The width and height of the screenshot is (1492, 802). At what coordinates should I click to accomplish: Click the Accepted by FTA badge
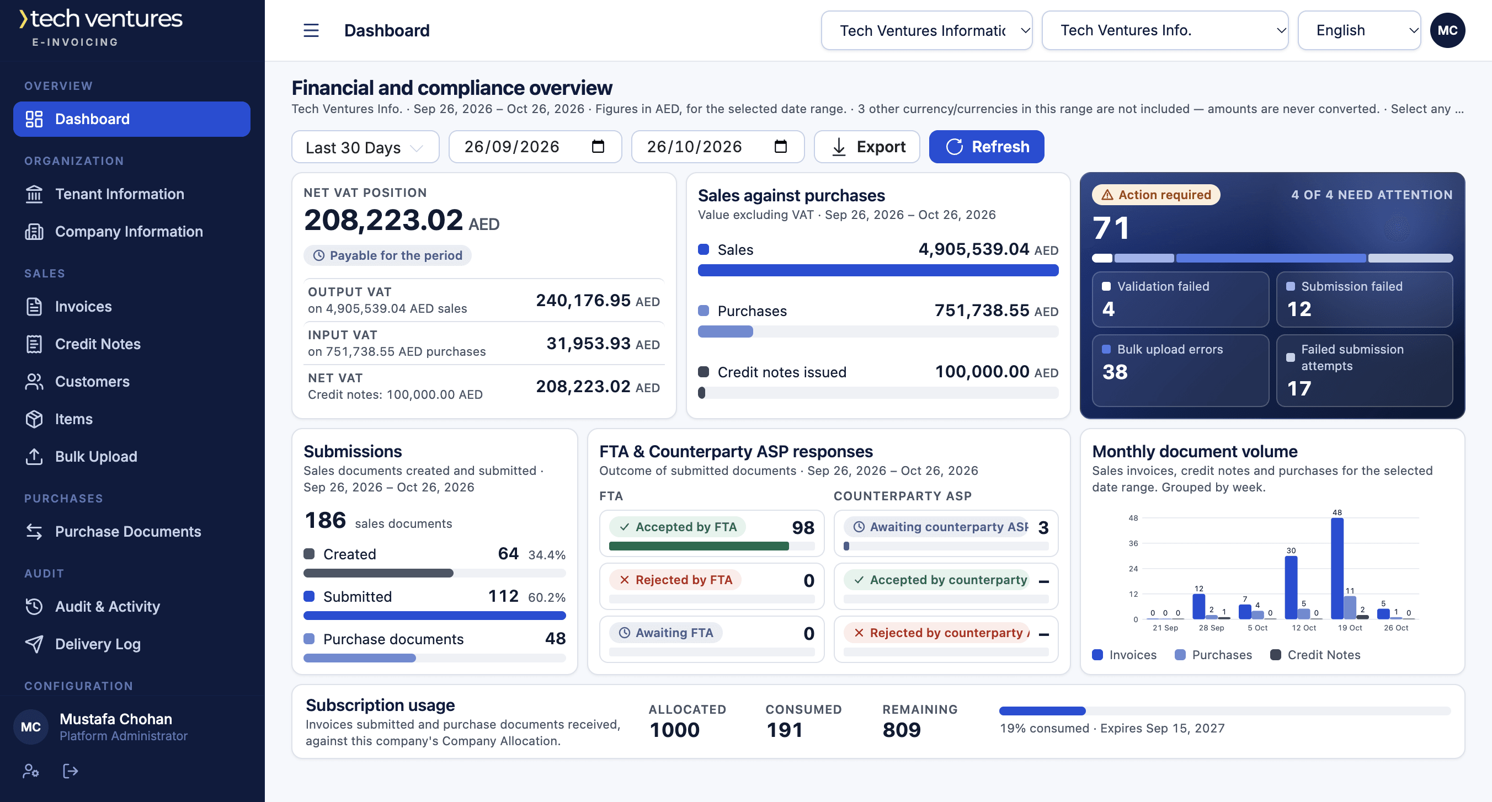click(677, 527)
